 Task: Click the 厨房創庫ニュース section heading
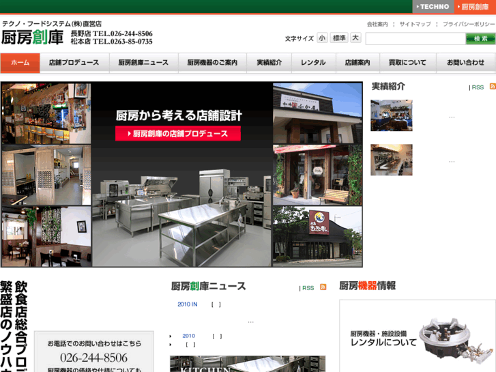208,286
